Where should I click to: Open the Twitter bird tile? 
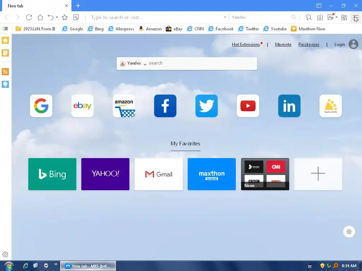pyautogui.click(x=206, y=106)
